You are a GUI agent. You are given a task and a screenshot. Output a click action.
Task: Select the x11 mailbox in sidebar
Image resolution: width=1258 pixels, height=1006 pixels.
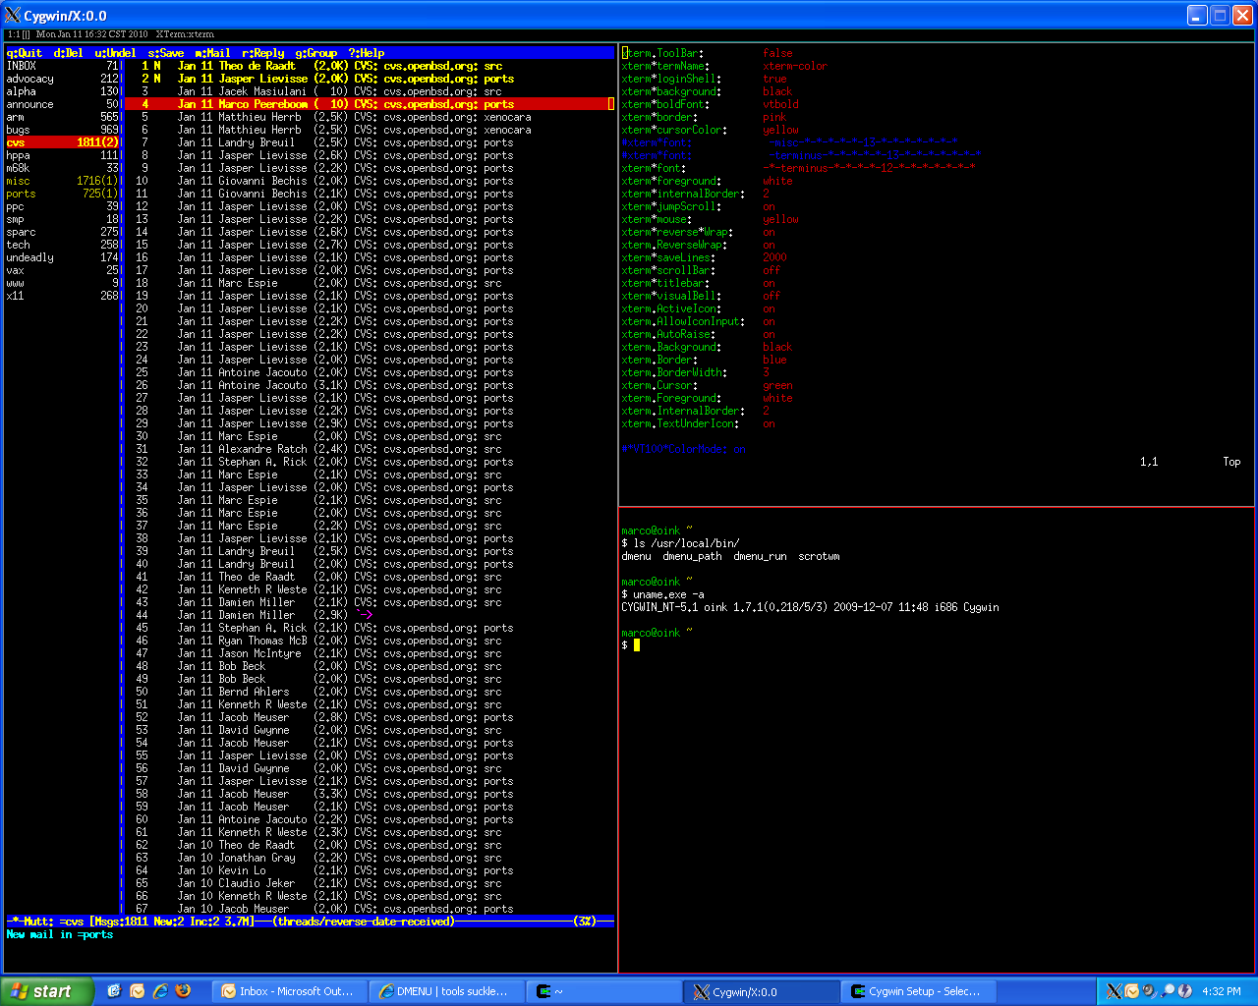click(63, 296)
